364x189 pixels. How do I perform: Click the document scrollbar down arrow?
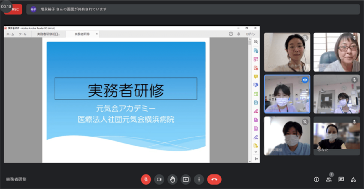click(250, 161)
